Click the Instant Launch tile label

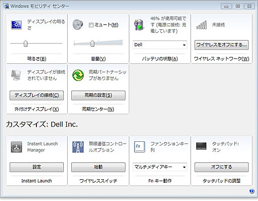coord(36,181)
